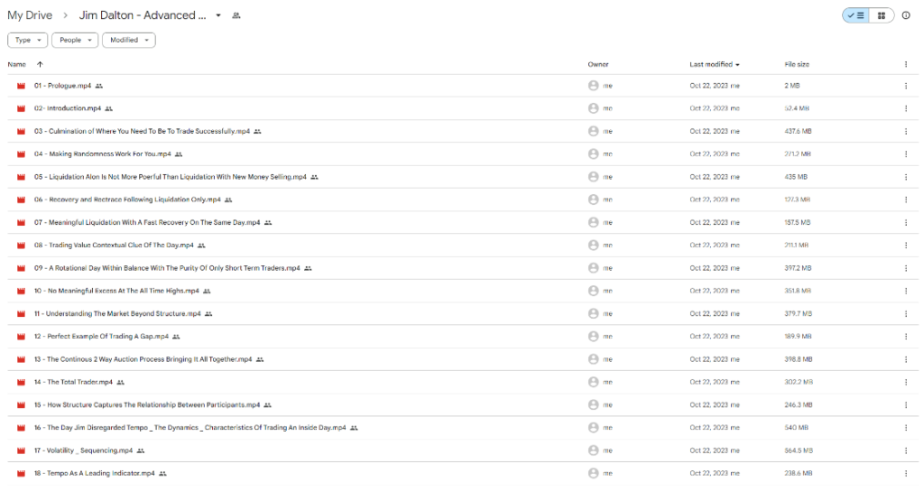Viewport: 924px width, 492px height.
Task: Open the Type filter dropdown
Action: [27, 40]
